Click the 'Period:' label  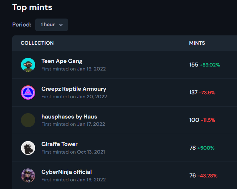pyautogui.click(x=22, y=25)
